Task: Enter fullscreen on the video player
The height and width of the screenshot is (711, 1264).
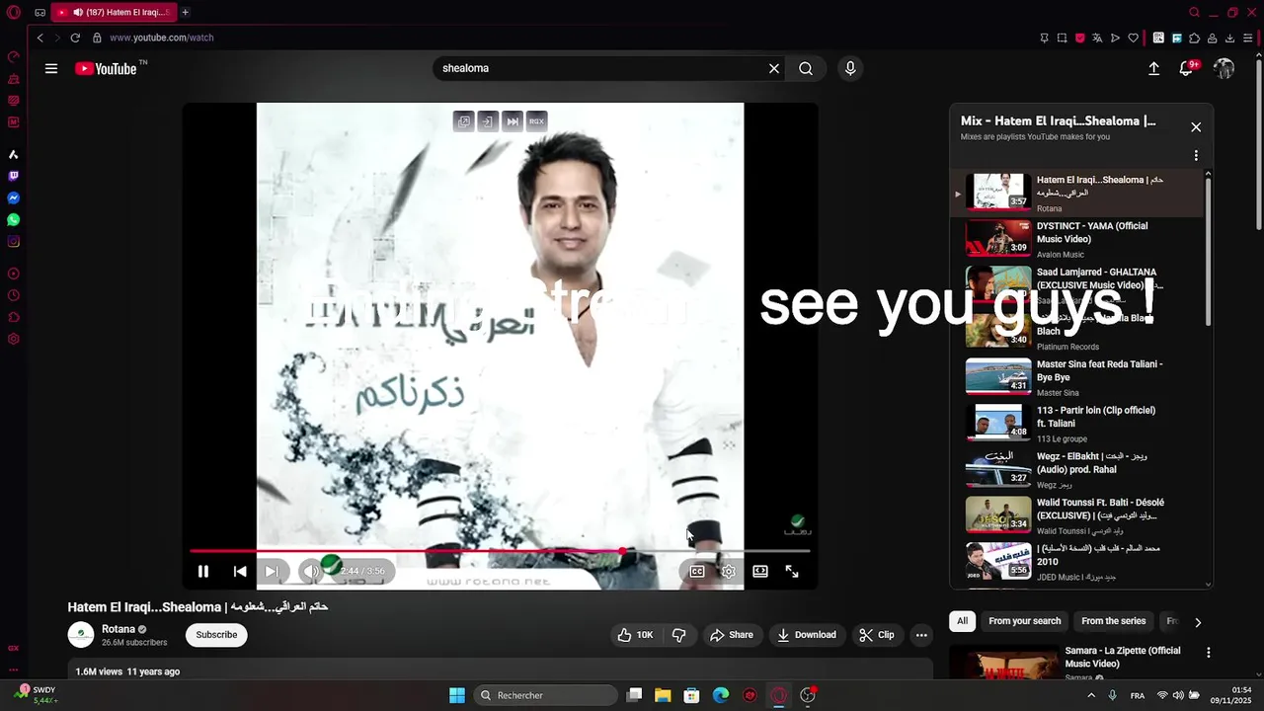Action: (x=792, y=571)
